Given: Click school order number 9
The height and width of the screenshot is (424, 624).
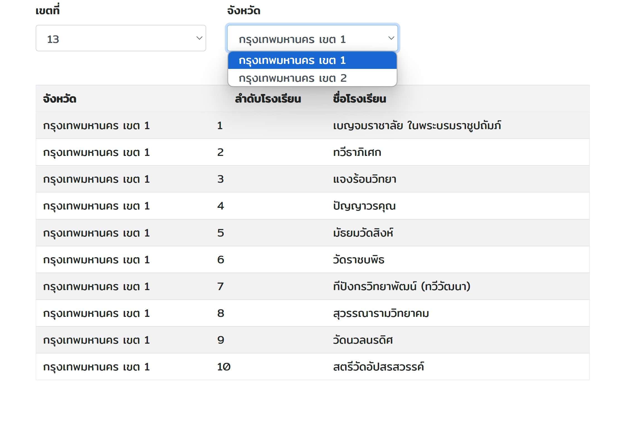Looking at the screenshot, I should pos(221,340).
